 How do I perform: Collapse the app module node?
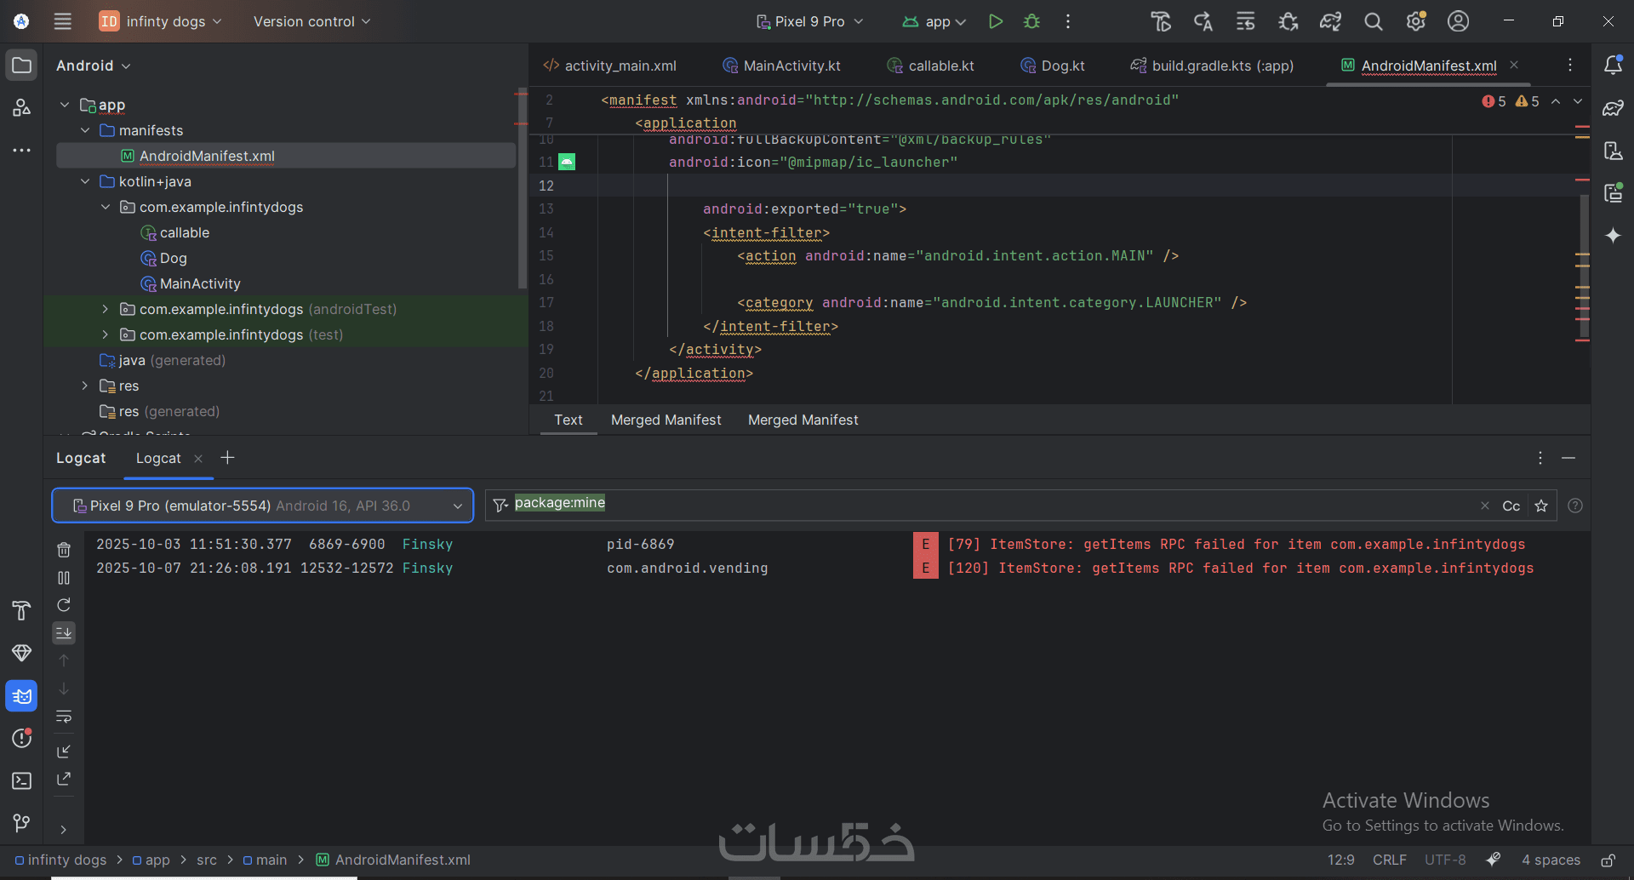65,105
